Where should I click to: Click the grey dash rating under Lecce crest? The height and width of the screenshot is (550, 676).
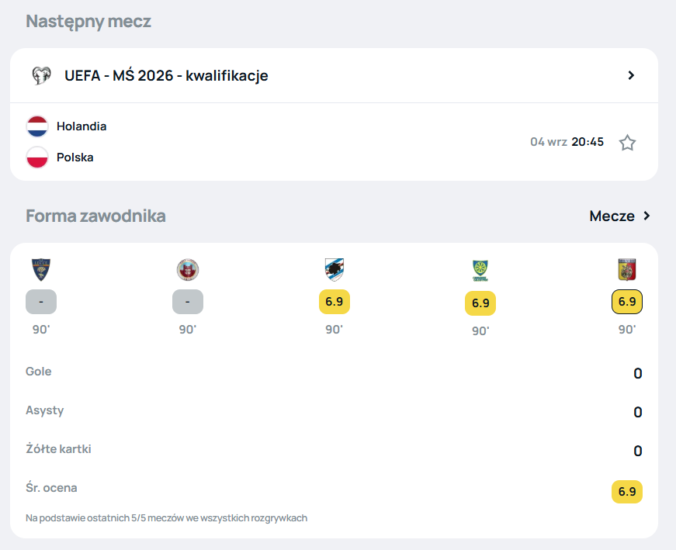coord(41,302)
